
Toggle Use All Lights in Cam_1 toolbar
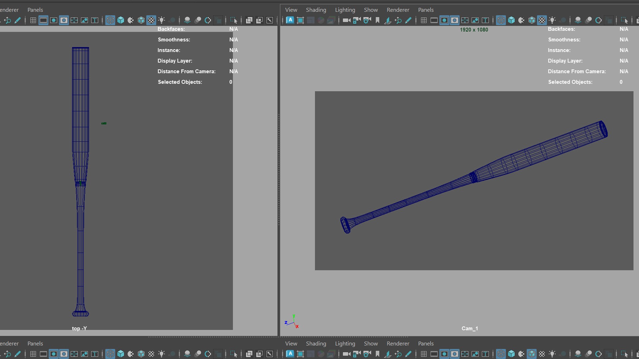[x=552, y=20]
